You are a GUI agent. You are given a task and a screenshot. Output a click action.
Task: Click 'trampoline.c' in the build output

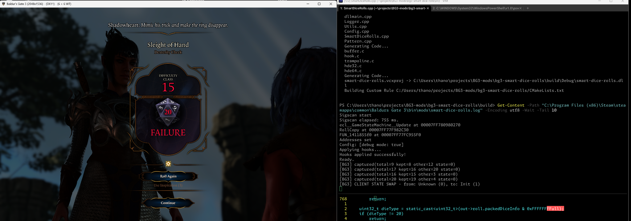(x=359, y=61)
